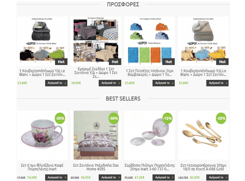The width and height of the screenshot is (245, 181).
Task: Open Σερβίτσιο Πιάτων Πορσελάνης 20τμχ inart title link
Action: (x=149, y=167)
